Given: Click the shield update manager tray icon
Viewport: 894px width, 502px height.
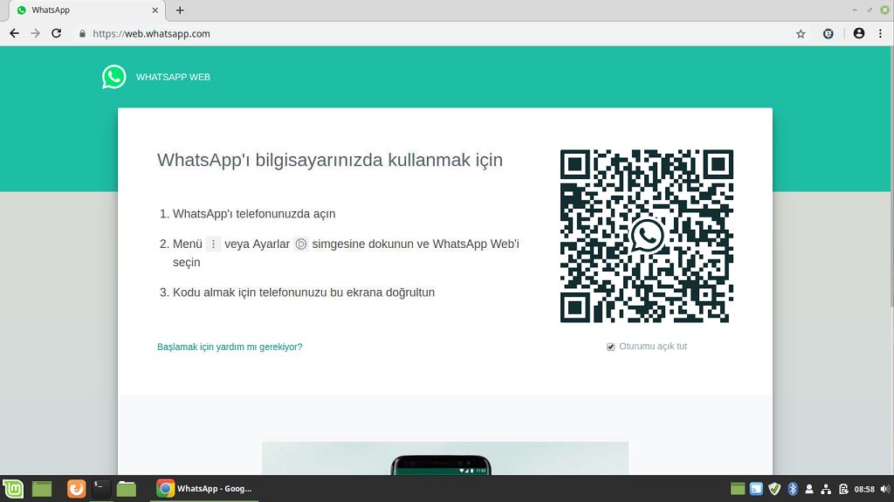Looking at the screenshot, I should coord(774,489).
